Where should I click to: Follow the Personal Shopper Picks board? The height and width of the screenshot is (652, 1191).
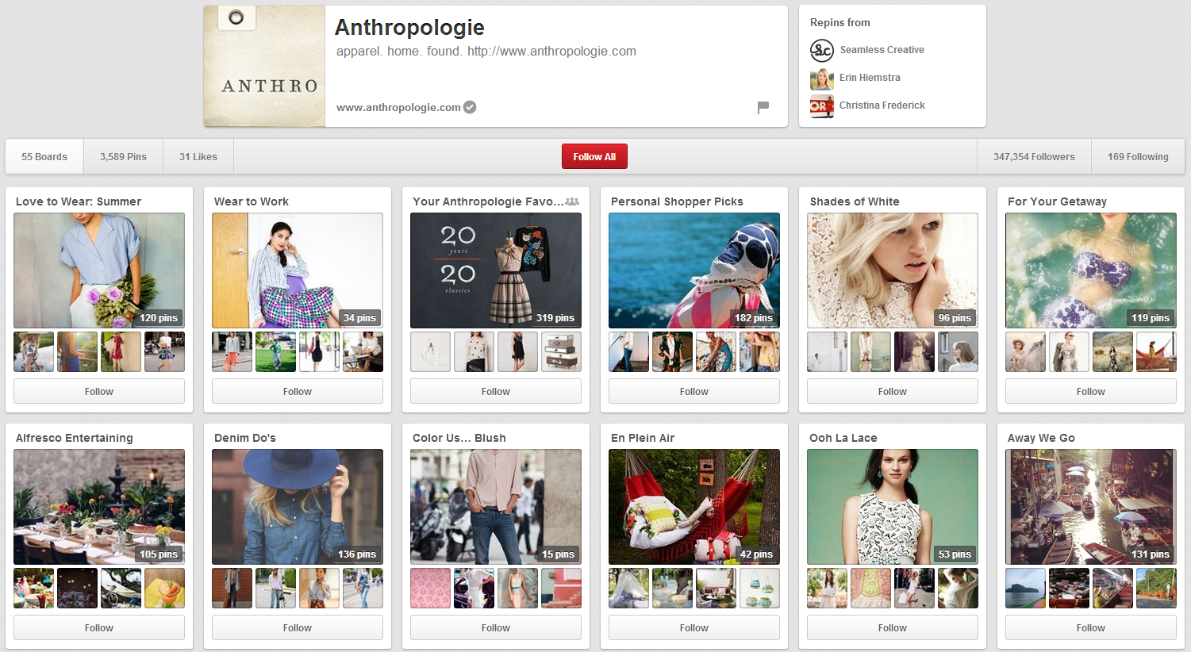694,391
